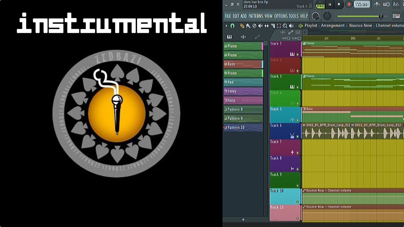Open the playlist options arrow menu
Image resolution: width=404 pixels, height=227 pixels.
pyautogui.click(x=226, y=26)
